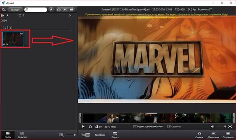Toggle the Сравнить compare view
This screenshot has width=236, height=140.
pos(174,127)
